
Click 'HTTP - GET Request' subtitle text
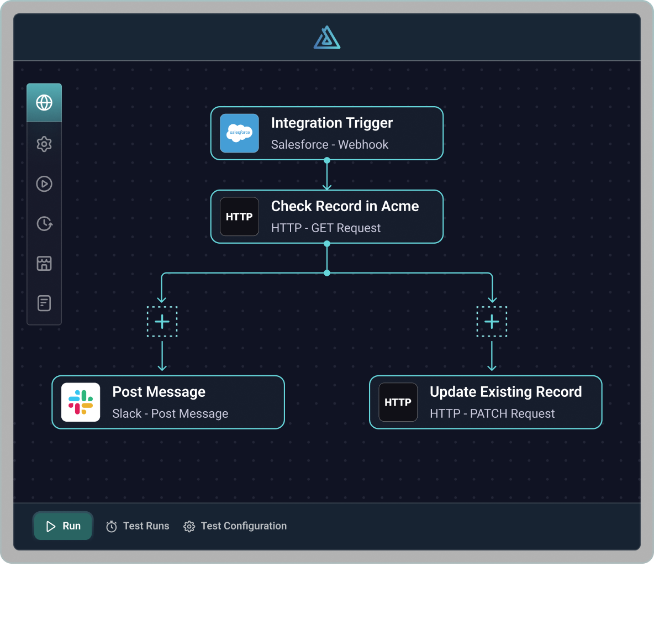[326, 228]
